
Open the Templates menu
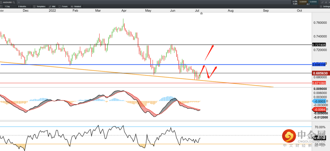pos(39,6)
